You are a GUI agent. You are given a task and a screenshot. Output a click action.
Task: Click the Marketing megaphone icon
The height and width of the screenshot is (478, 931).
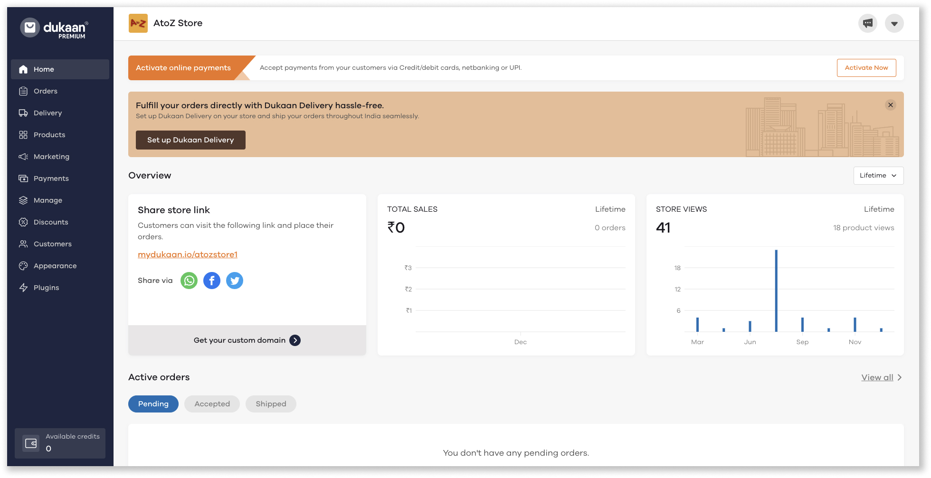tap(23, 157)
